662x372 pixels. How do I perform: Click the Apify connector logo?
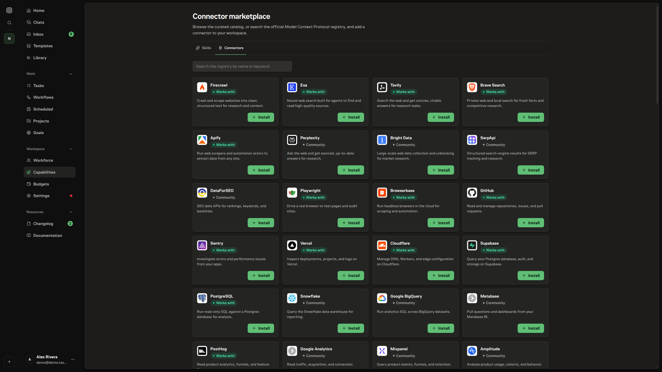click(x=202, y=140)
